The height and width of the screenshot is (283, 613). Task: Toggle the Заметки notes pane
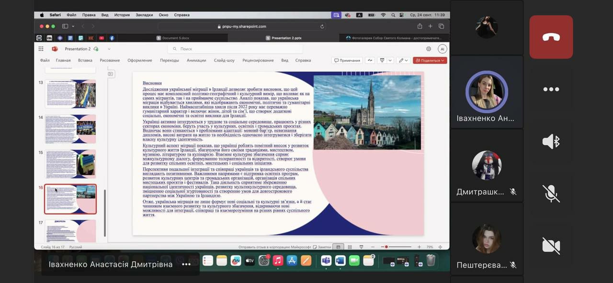click(x=322, y=247)
